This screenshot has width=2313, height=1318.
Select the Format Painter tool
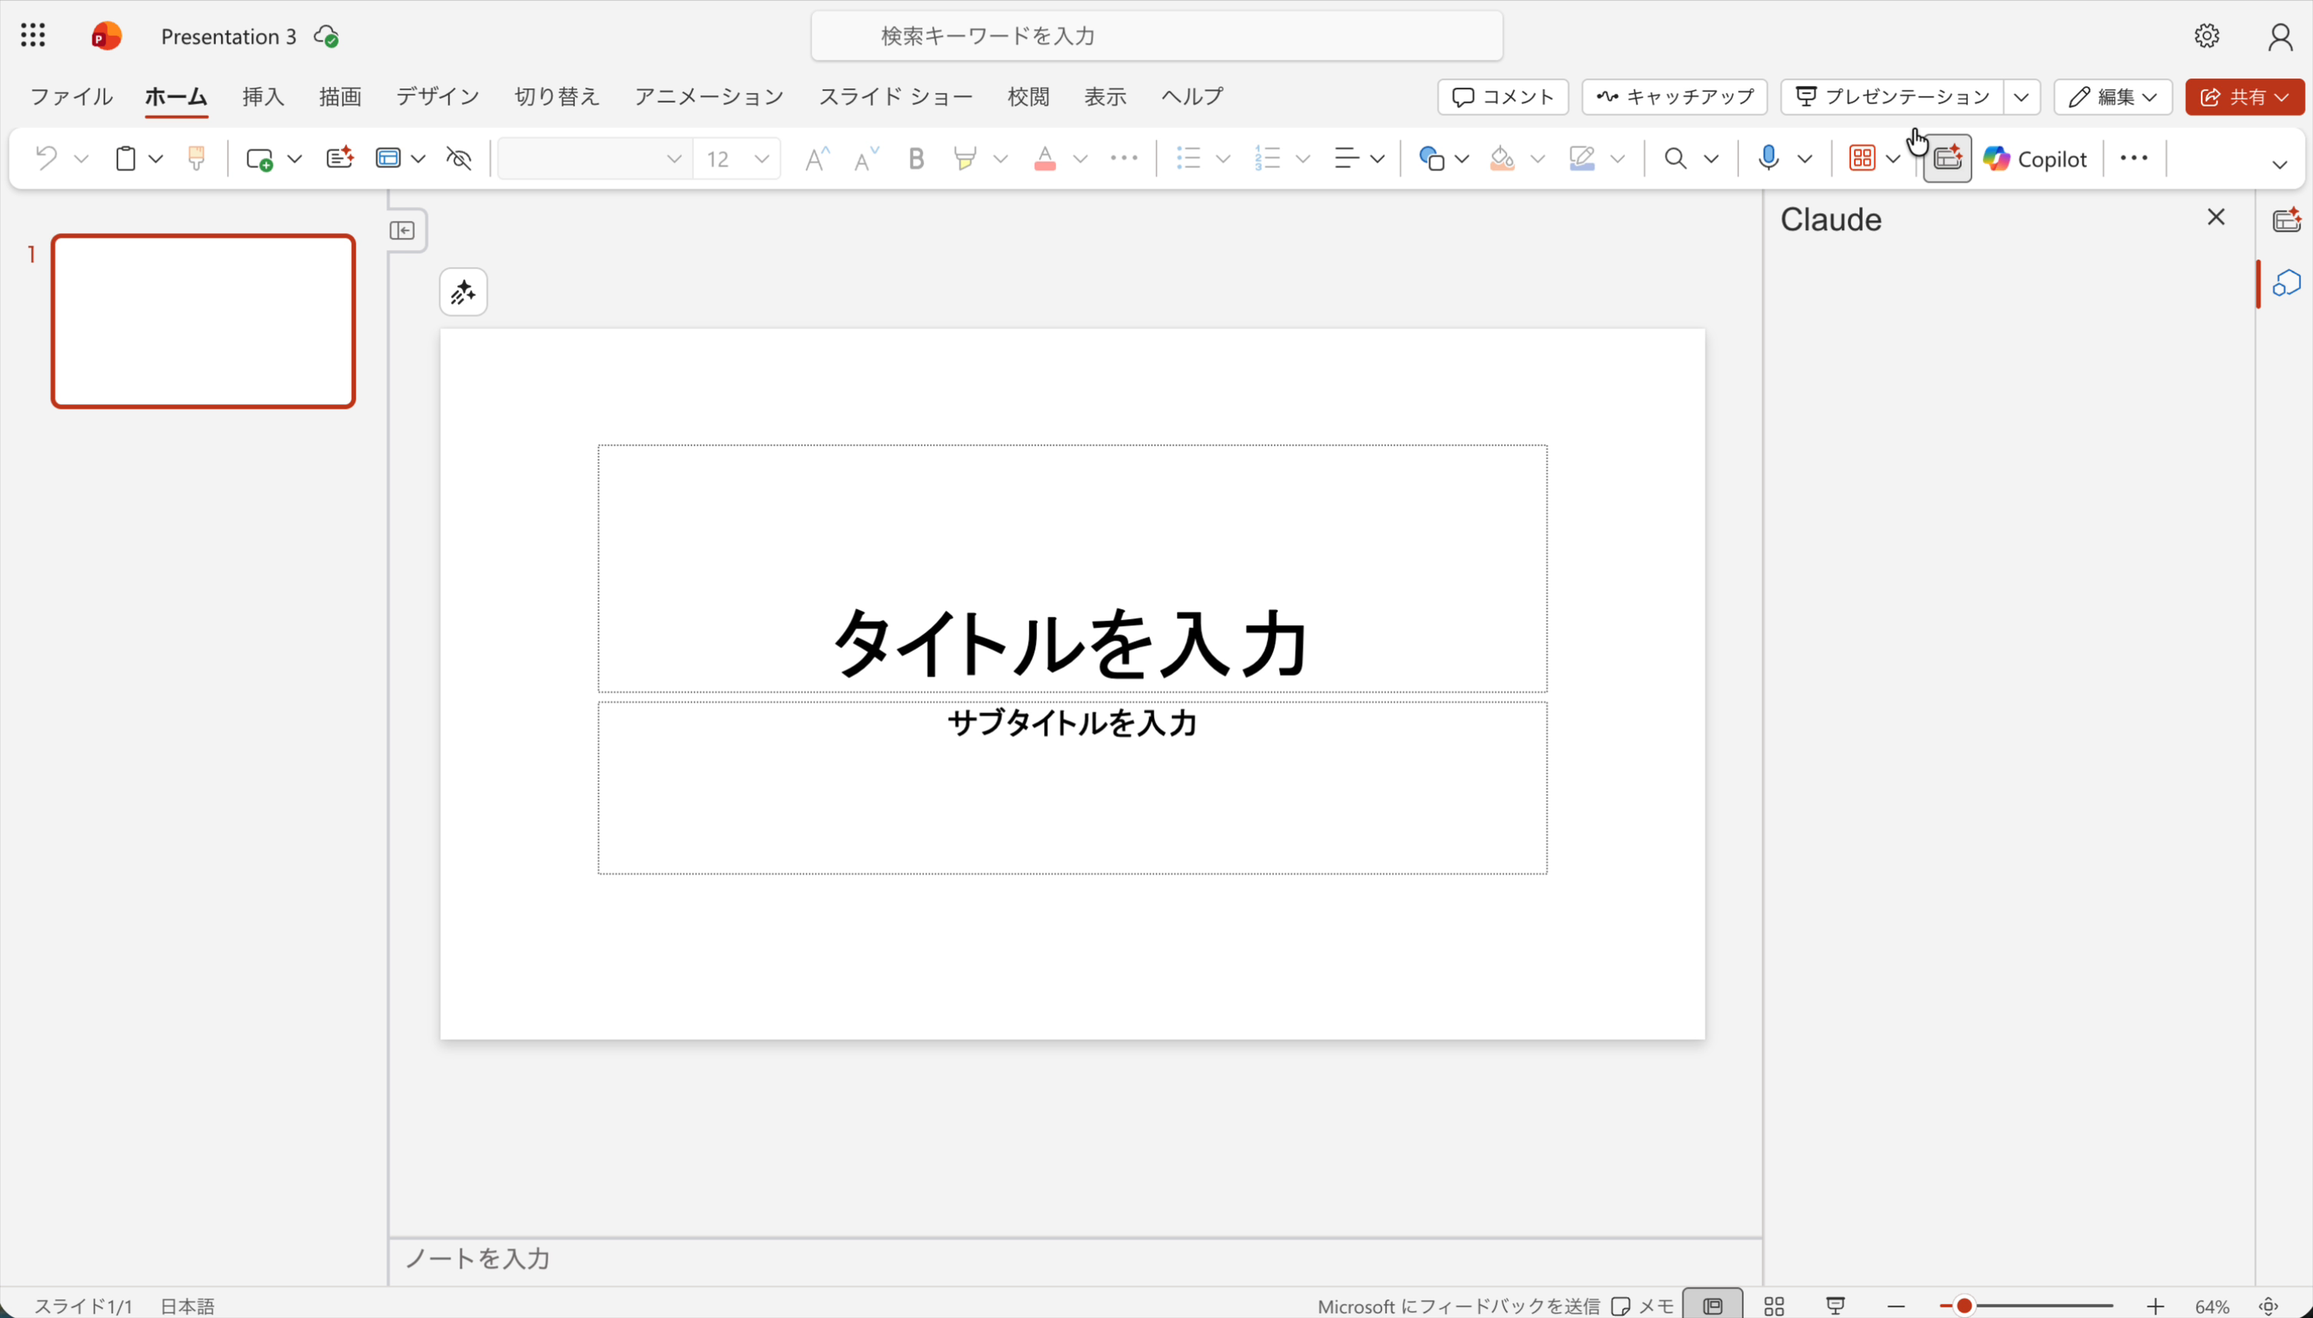(196, 157)
